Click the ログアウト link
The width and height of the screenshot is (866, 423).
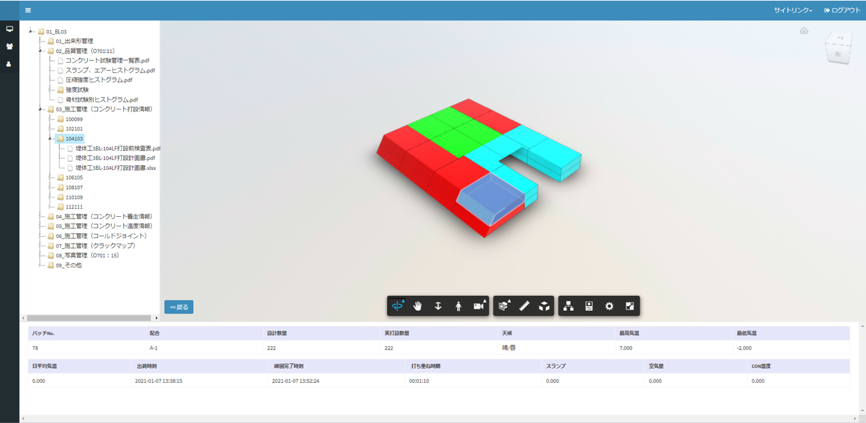pyautogui.click(x=842, y=10)
